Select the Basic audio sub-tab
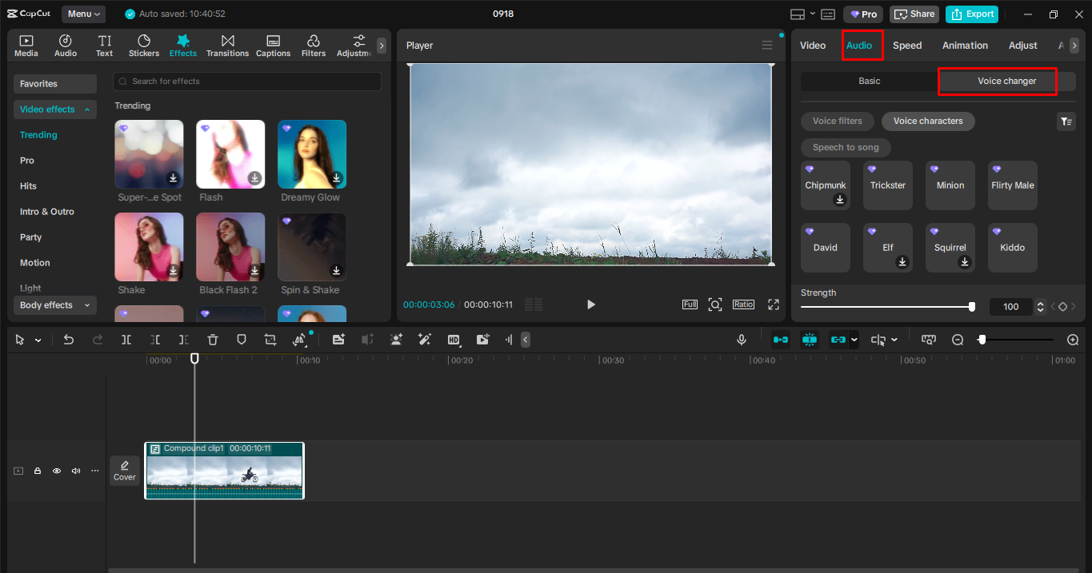Image resolution: width=1092 pixels, height=573 pixels. coord(869,82)
